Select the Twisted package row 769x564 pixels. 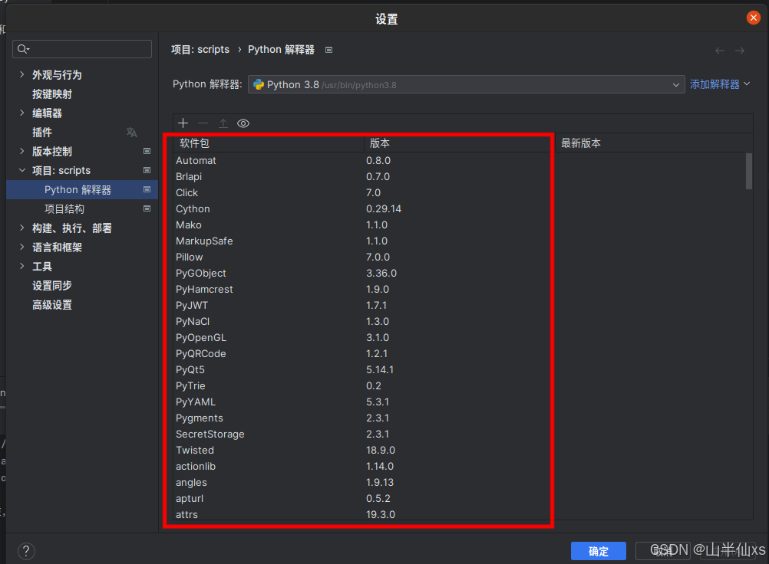pyautogui.click(x=460, y=451)
